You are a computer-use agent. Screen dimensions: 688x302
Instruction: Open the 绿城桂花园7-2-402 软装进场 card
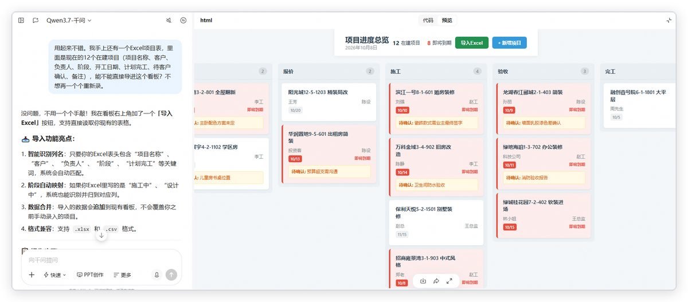[x=542, y=215]
